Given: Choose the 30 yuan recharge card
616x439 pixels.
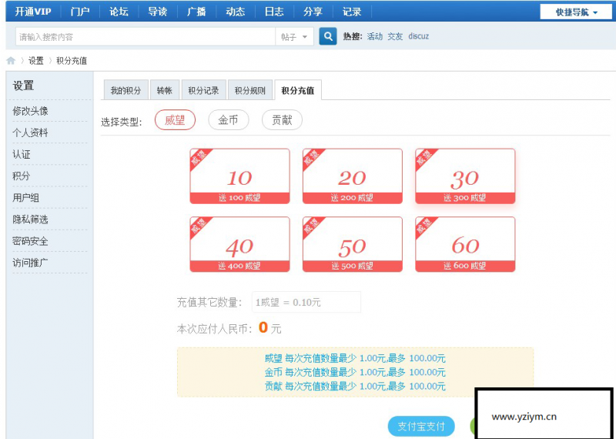Looking at the screenshot, I should coord(465,176).
